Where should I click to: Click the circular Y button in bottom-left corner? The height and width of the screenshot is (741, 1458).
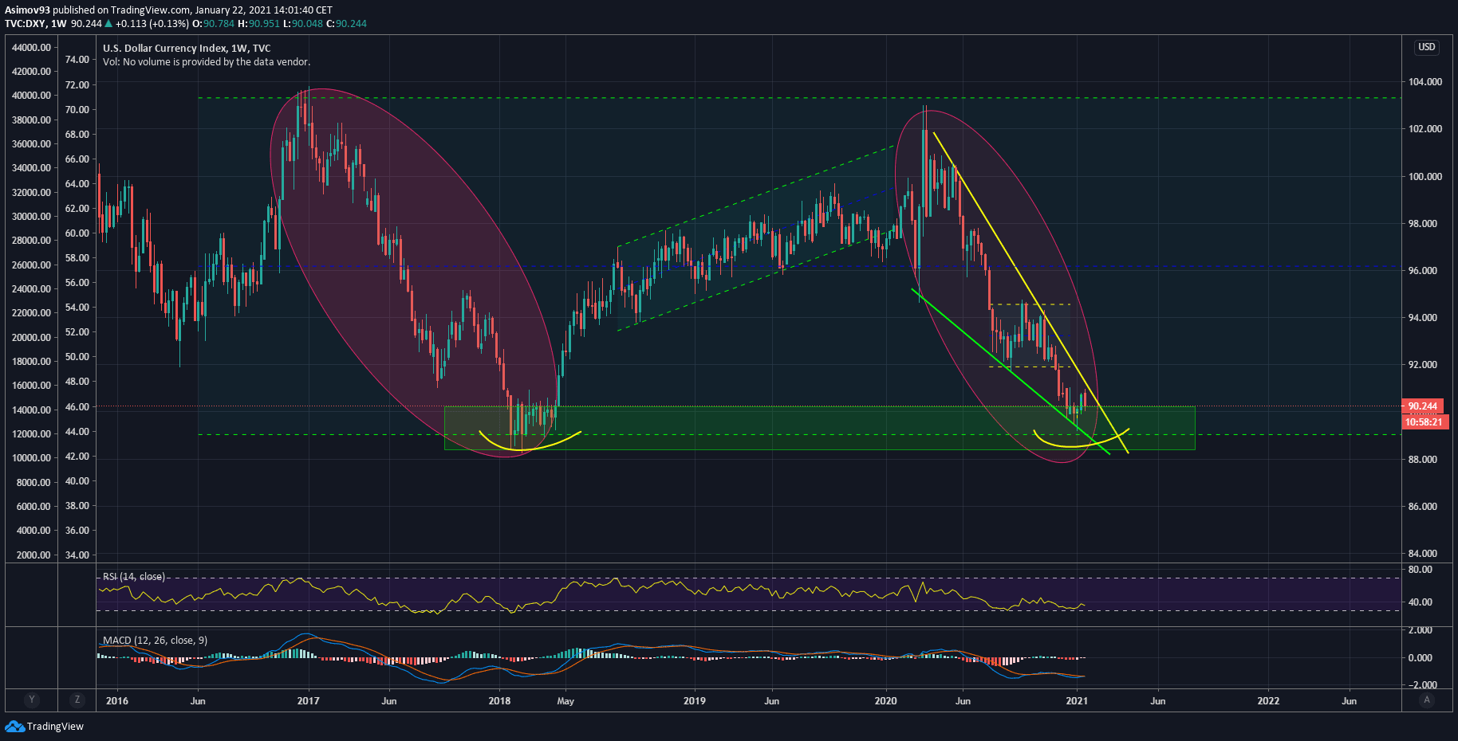pos(32,700)
